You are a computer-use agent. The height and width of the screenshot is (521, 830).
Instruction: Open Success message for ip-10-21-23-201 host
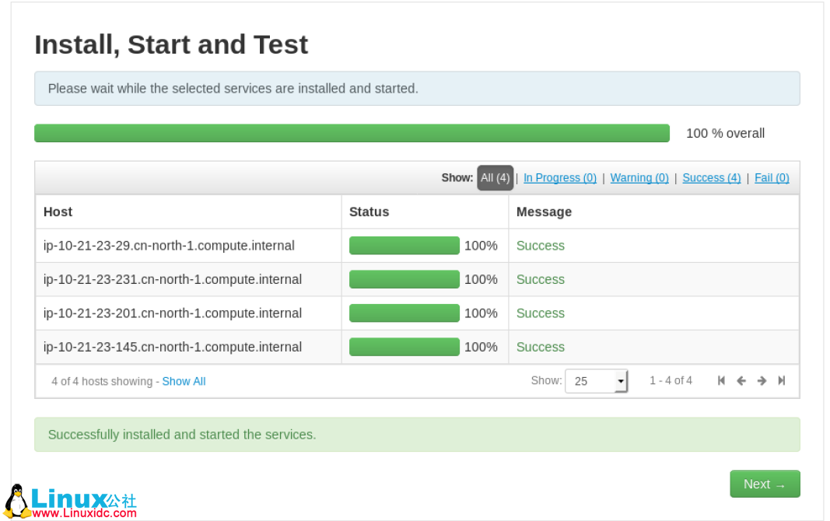click(540, 313)
